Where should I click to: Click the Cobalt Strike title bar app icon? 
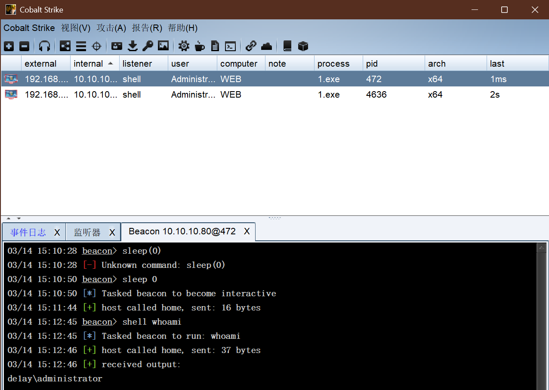click(10, 9)
